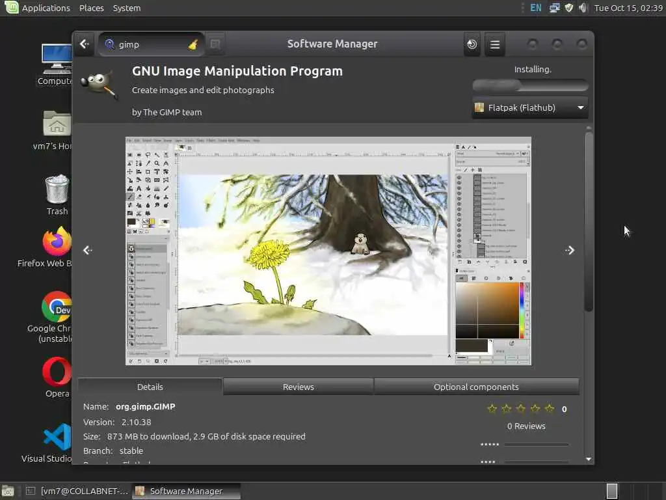The image size is (666, 500).
Task: Click the gimp search input field
Action: (x=151, y=45)
